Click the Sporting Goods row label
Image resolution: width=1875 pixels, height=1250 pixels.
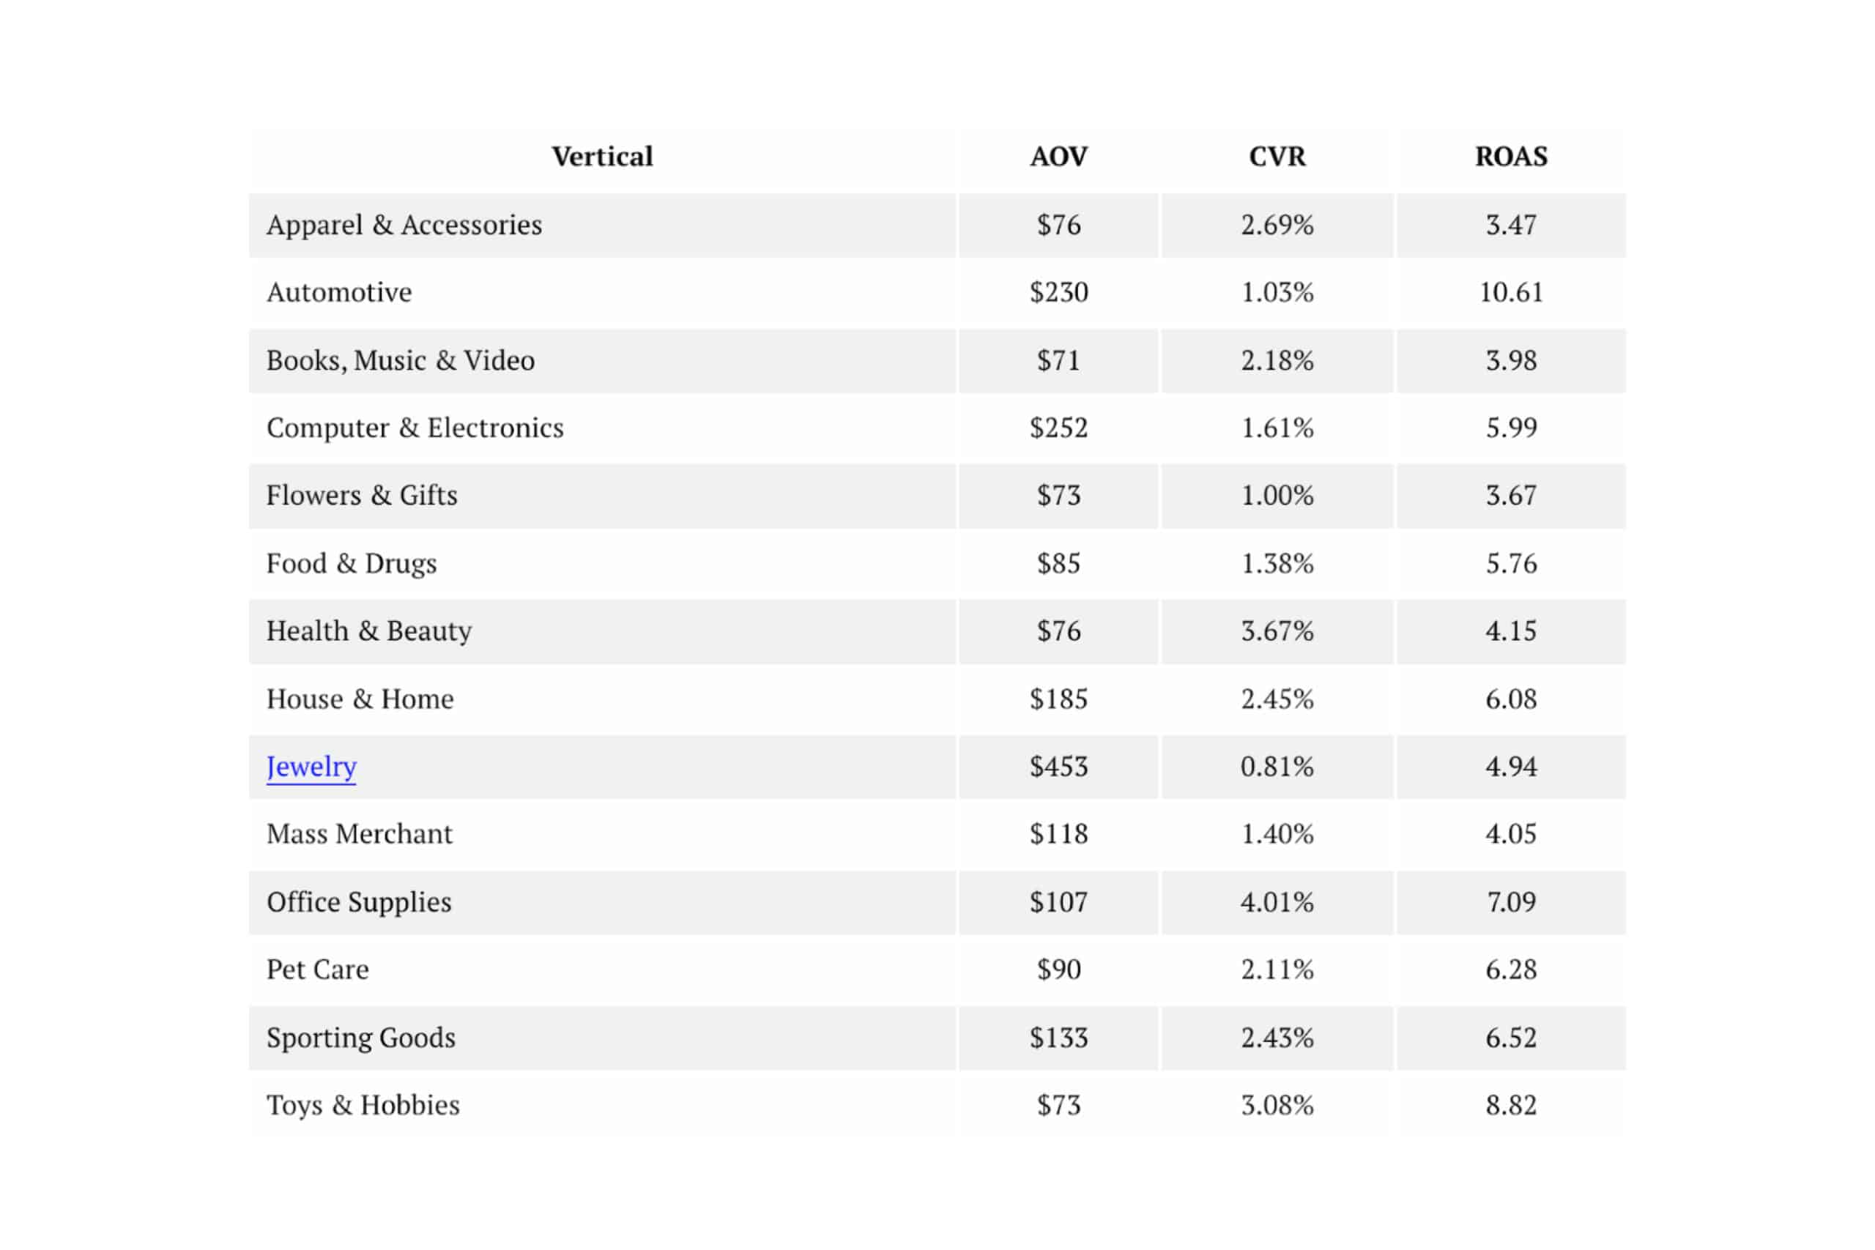click(x=361, y=1037)
